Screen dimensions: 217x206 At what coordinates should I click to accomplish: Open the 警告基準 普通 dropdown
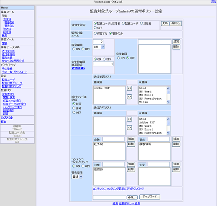77,177
